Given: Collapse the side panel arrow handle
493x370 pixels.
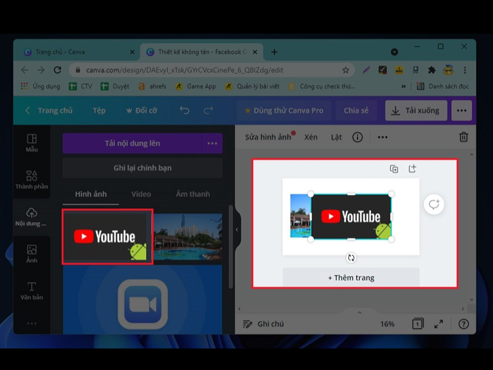Looking at the screenshot, I should click(237, 229).
